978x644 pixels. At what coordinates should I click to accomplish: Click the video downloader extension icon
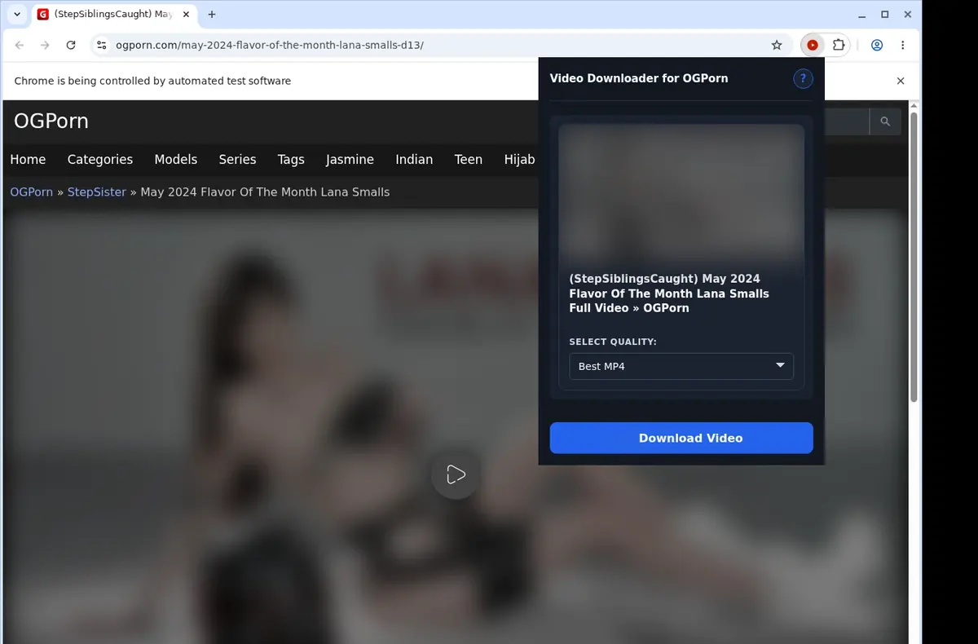812,46
